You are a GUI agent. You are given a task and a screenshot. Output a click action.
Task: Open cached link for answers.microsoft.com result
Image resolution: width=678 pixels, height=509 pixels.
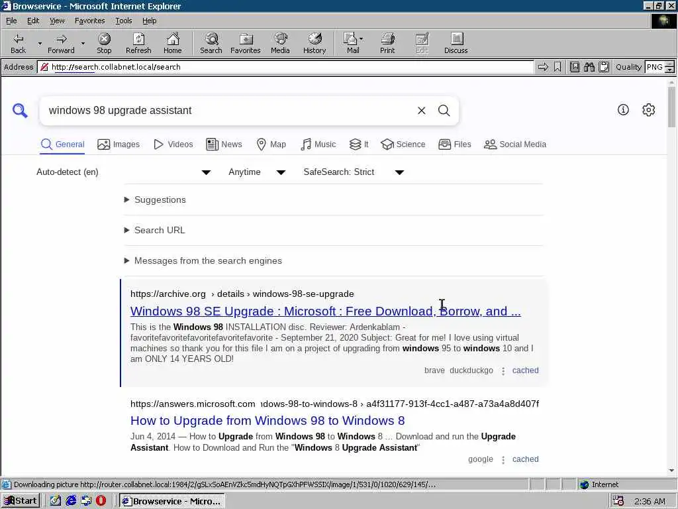525,459
